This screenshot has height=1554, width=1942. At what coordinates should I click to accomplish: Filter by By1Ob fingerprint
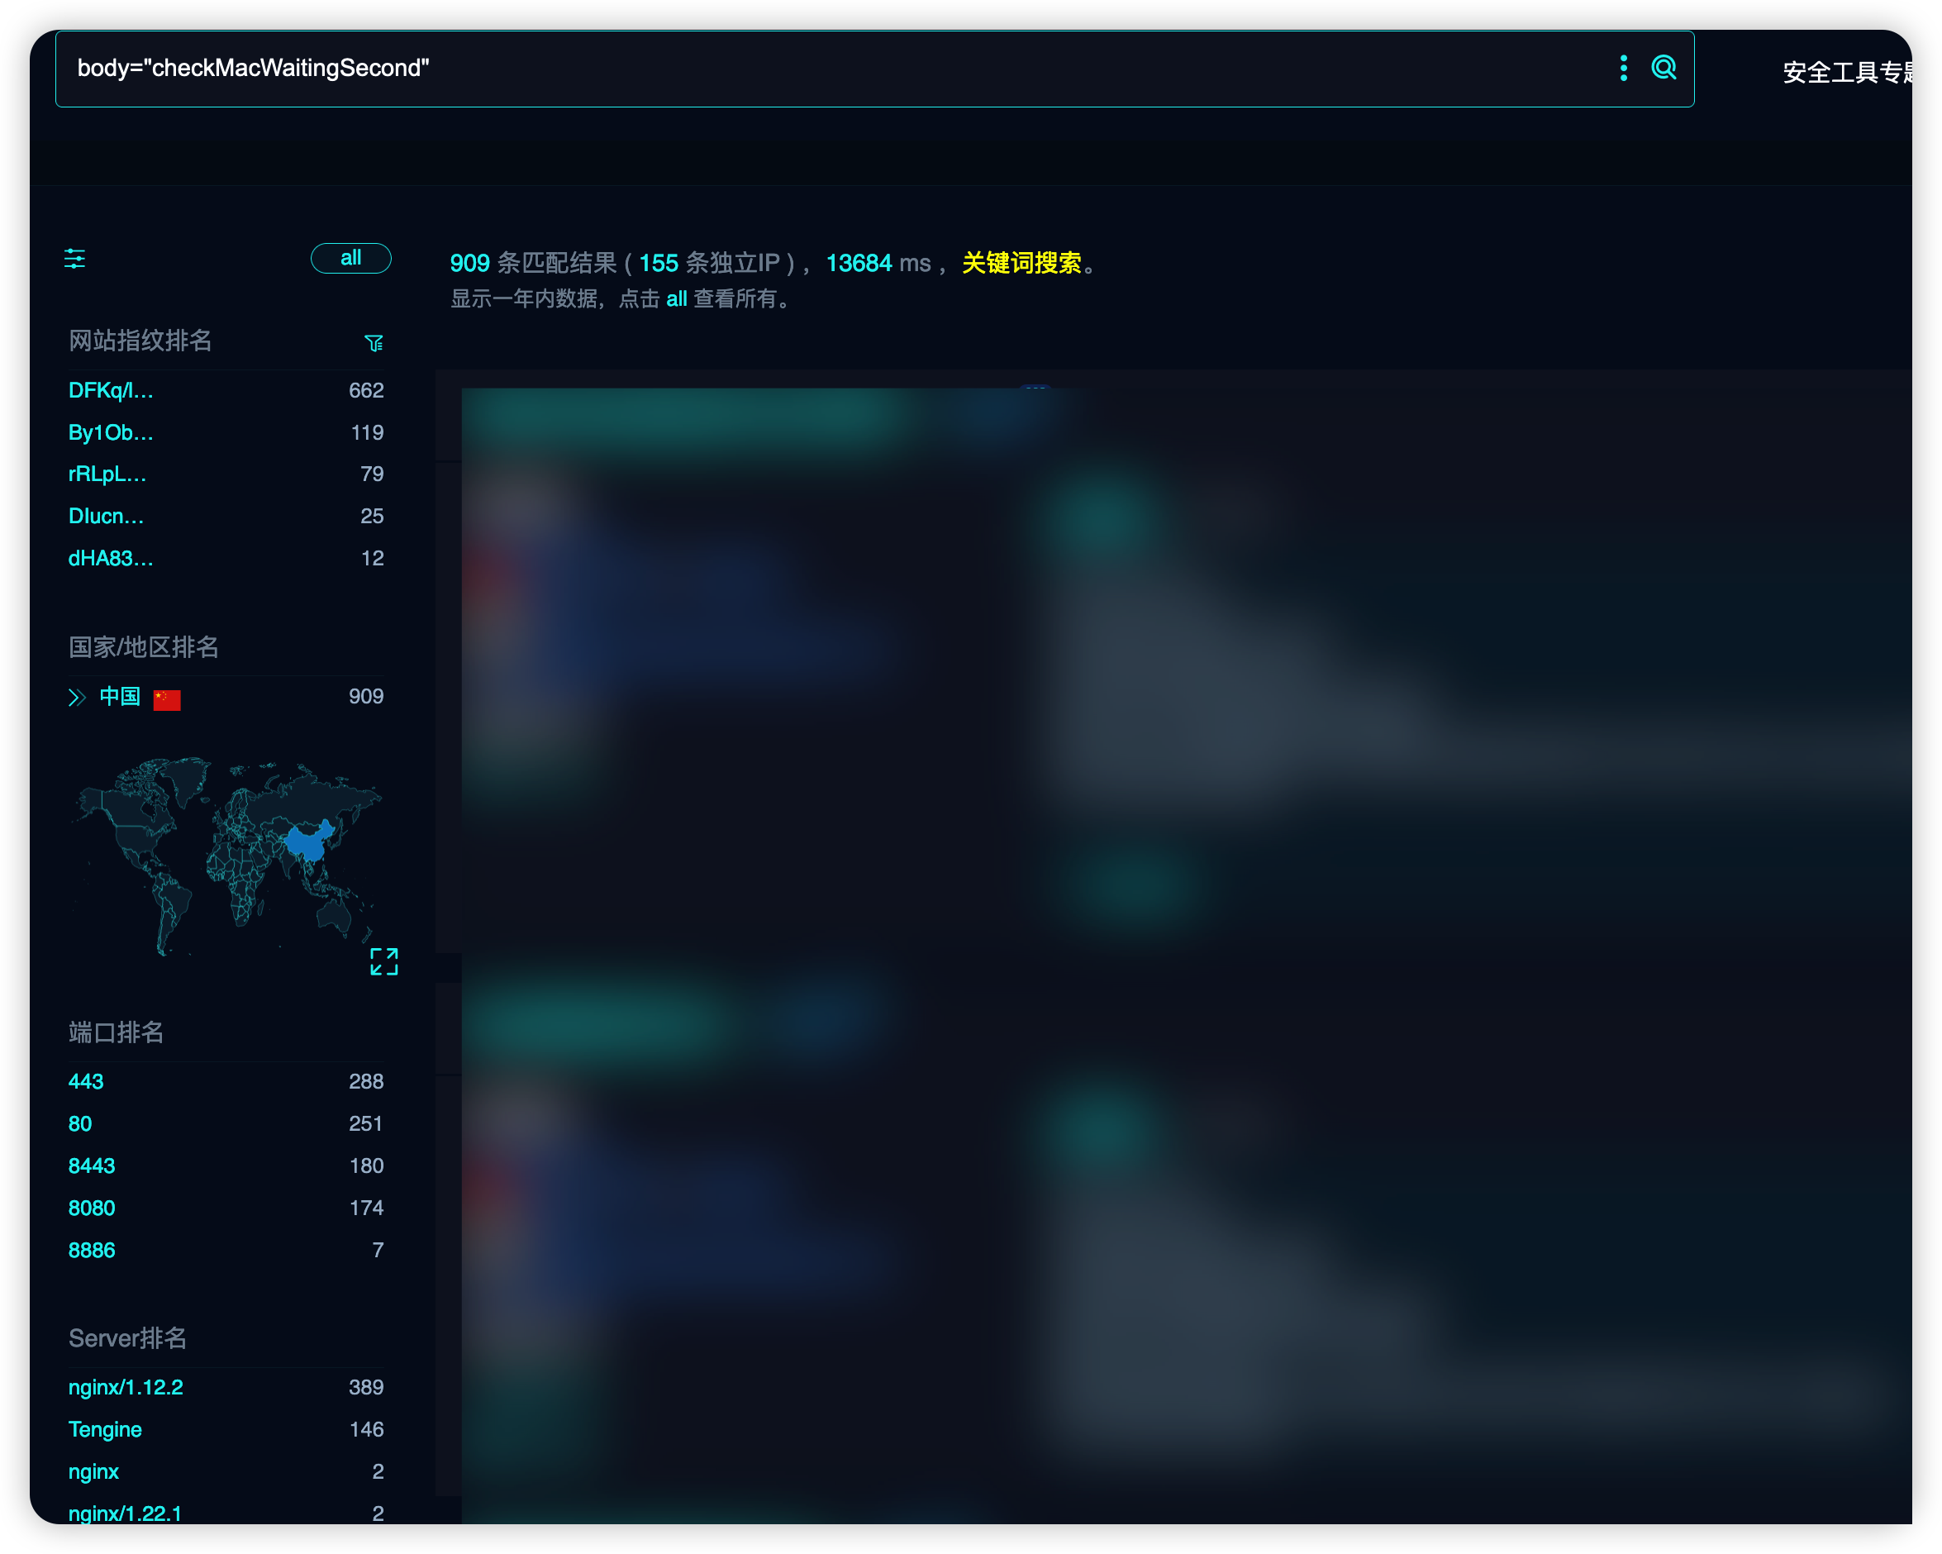click(111, 432)
